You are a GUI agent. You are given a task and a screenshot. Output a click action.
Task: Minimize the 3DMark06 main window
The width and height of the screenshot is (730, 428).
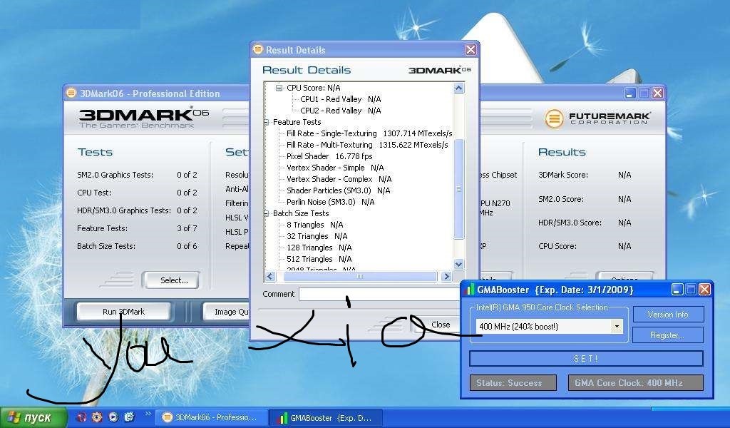click(630, 93)
